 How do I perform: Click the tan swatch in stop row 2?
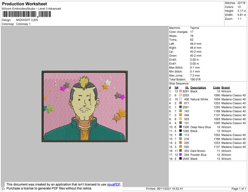181,95
